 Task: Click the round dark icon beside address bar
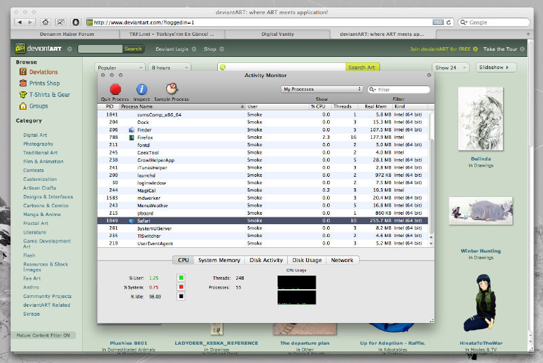75,22
